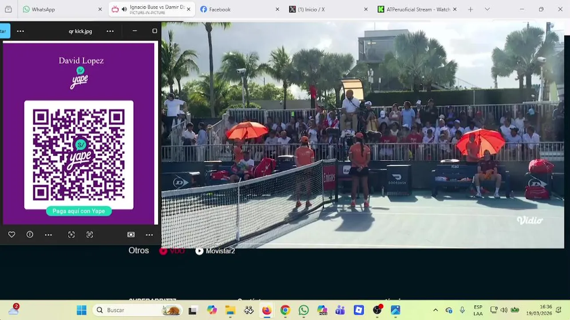This screenshot has height=320, width=570.
Task: Mute the audio-playing tab speaker icon
Action: coord(124,9)
